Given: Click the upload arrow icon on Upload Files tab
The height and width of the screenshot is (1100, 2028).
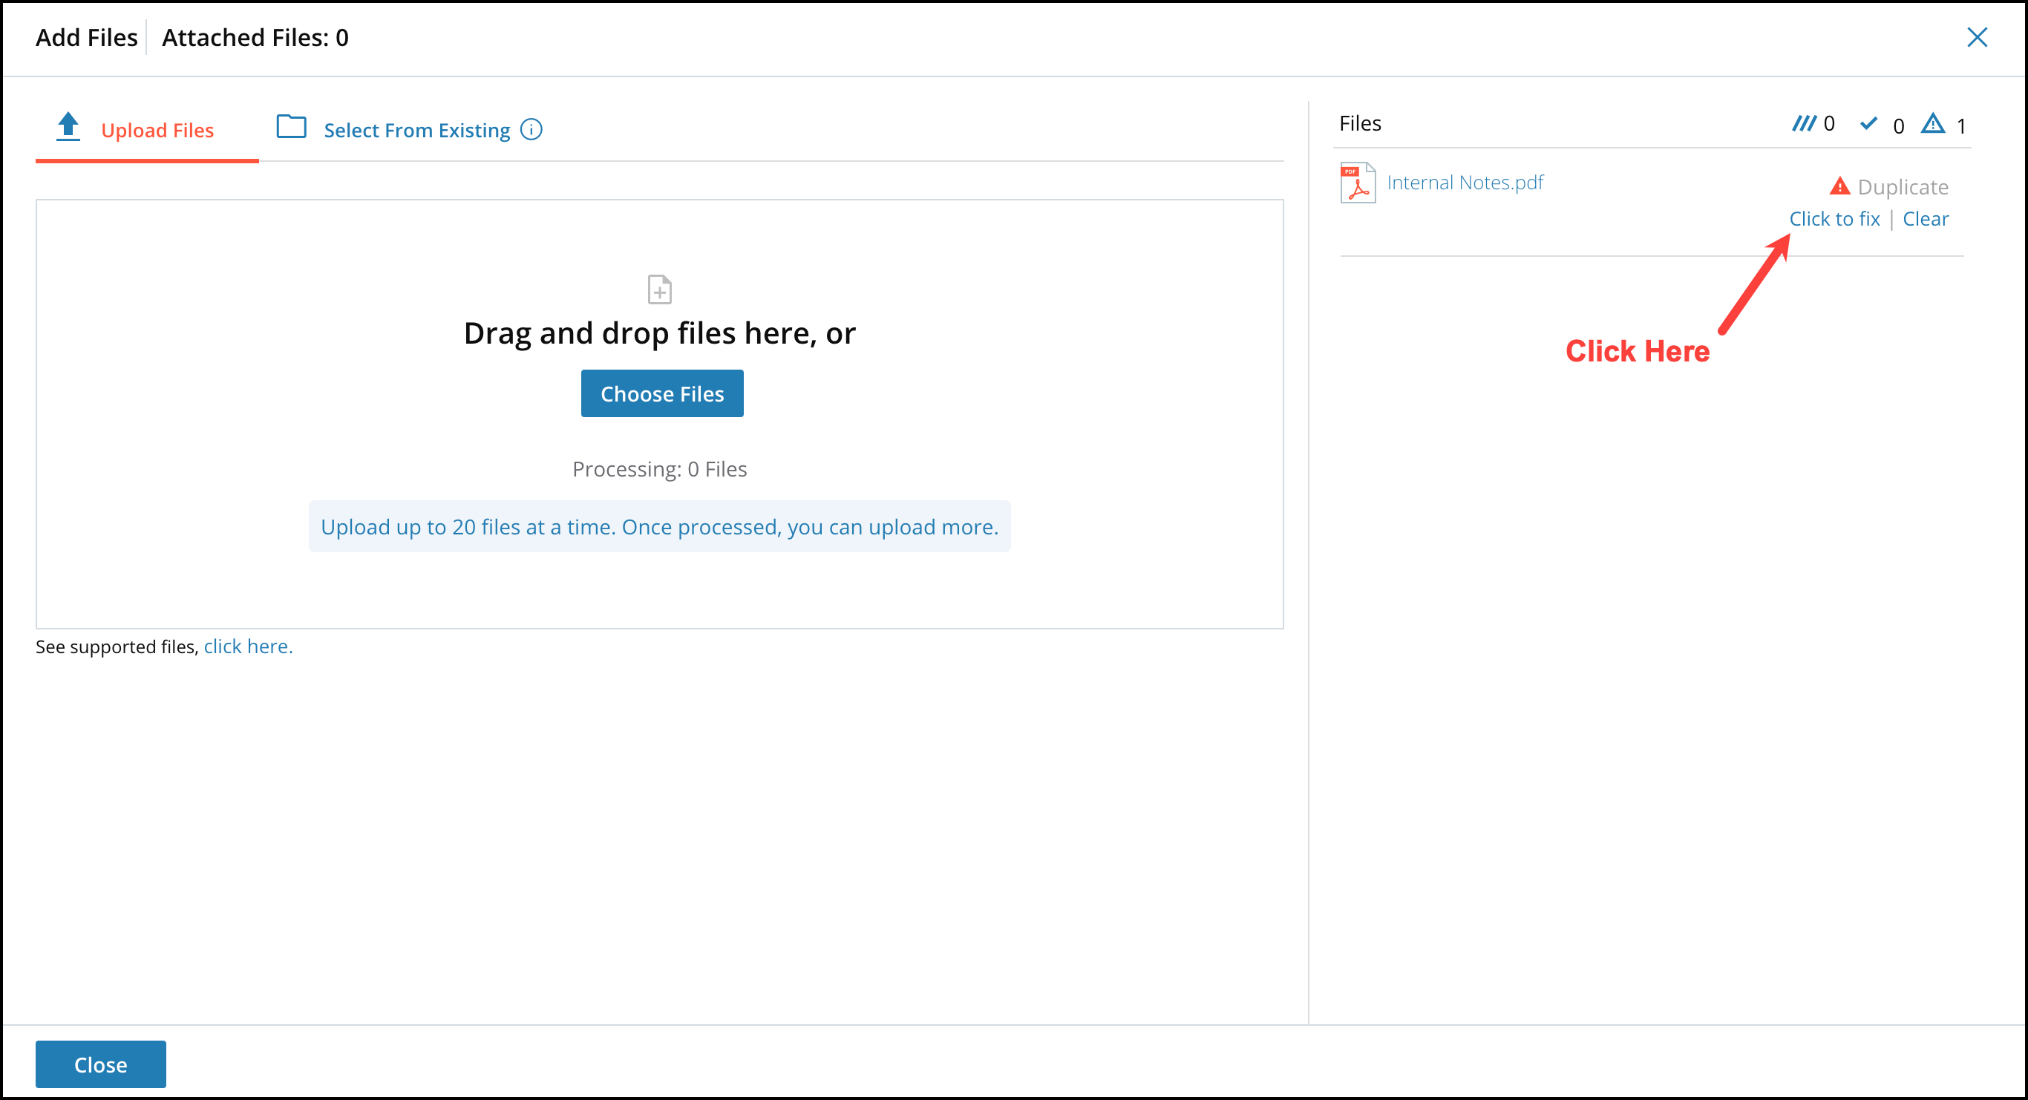Looking at the screenshot, I should click(68, 127).
